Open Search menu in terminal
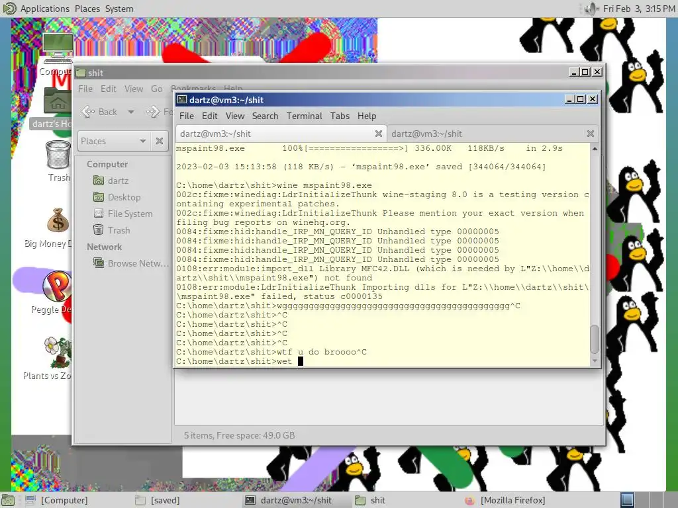This screenshot has width=678, height=508. point(265,116)
